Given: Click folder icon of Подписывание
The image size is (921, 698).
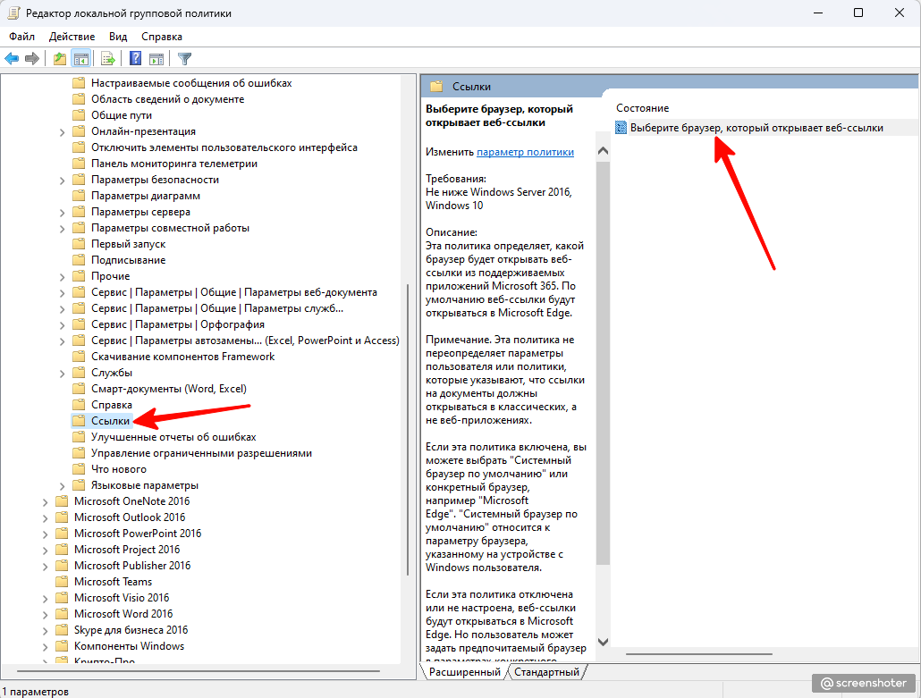Looking at the screenshot, I should (x=79, y=260).
